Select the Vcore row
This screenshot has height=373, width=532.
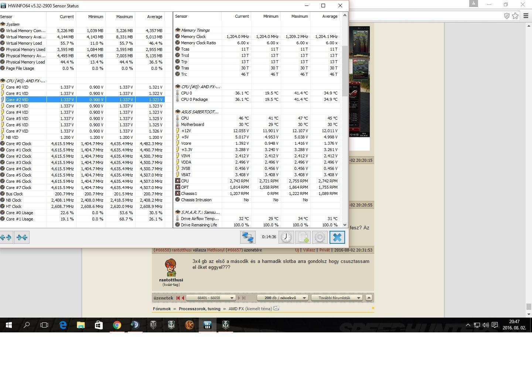(257, 143)
